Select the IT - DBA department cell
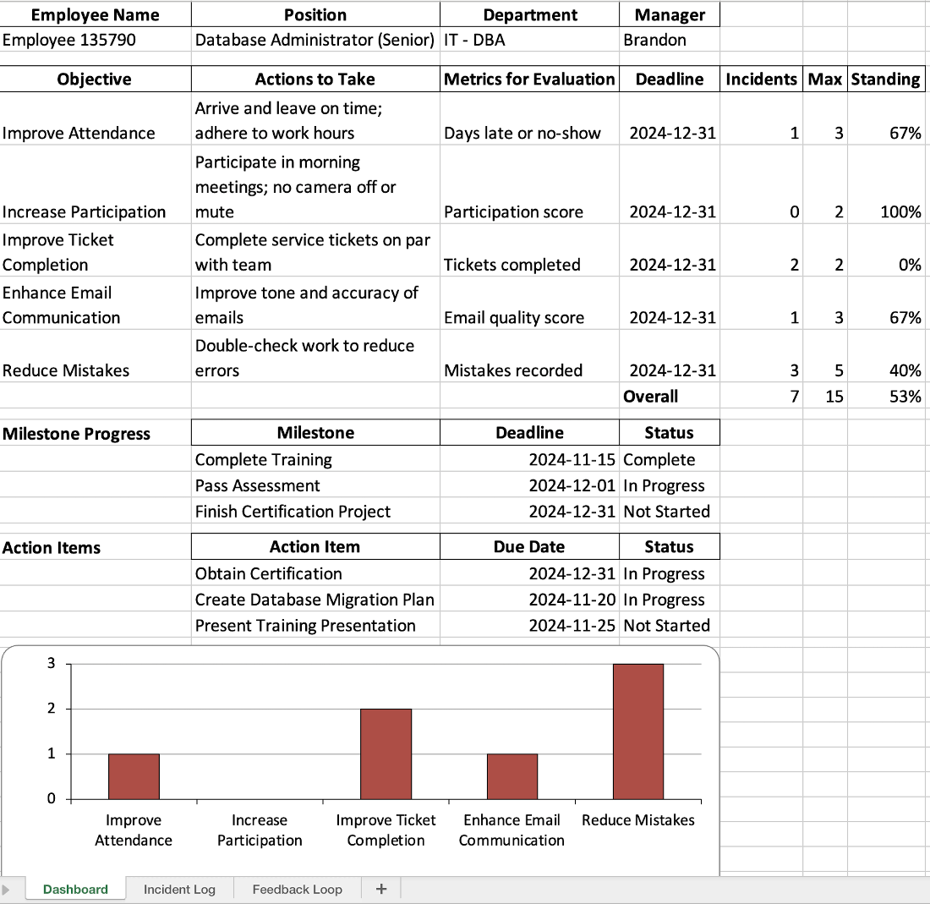 point(529,40)
